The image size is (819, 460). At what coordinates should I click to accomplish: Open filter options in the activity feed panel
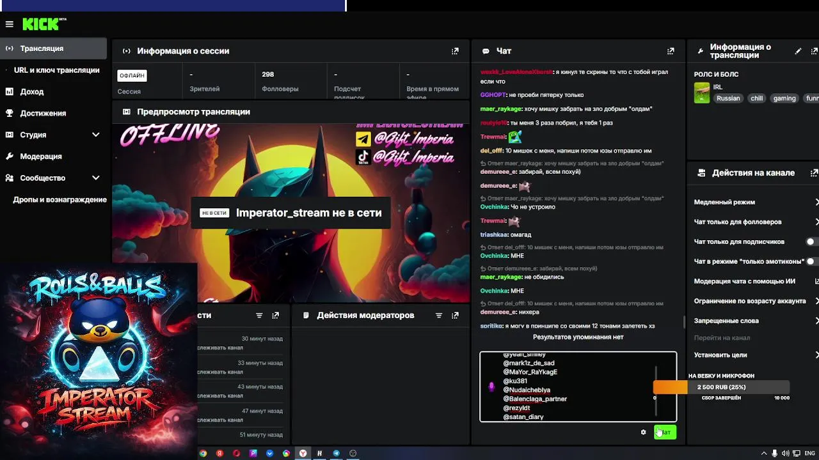click(x=259, y=316)
